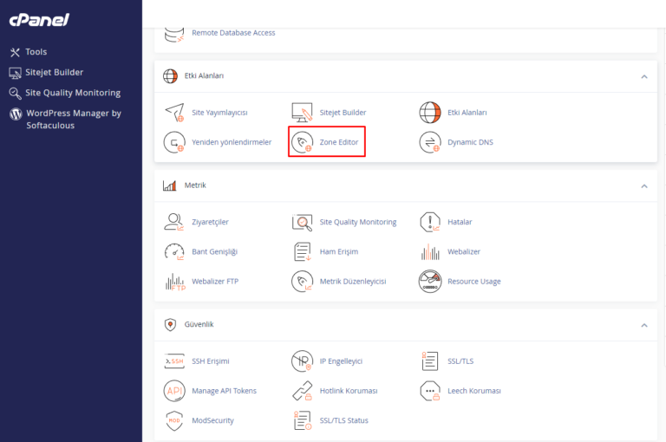
Task: Open the Resource Usage gauge icon
Action: pyautogui.click(x=430, y=282)
